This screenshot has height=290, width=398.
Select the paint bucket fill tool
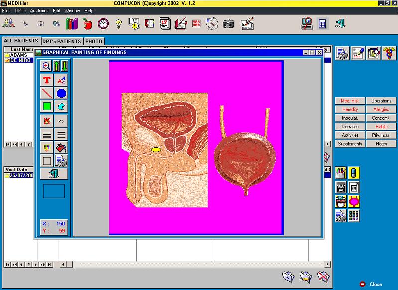pos(61,147)
